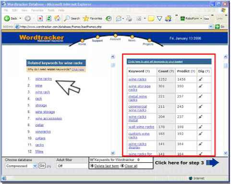Click 'custom wine racks' keyword in table
231x184 pixels.
(x=139, y=135)
